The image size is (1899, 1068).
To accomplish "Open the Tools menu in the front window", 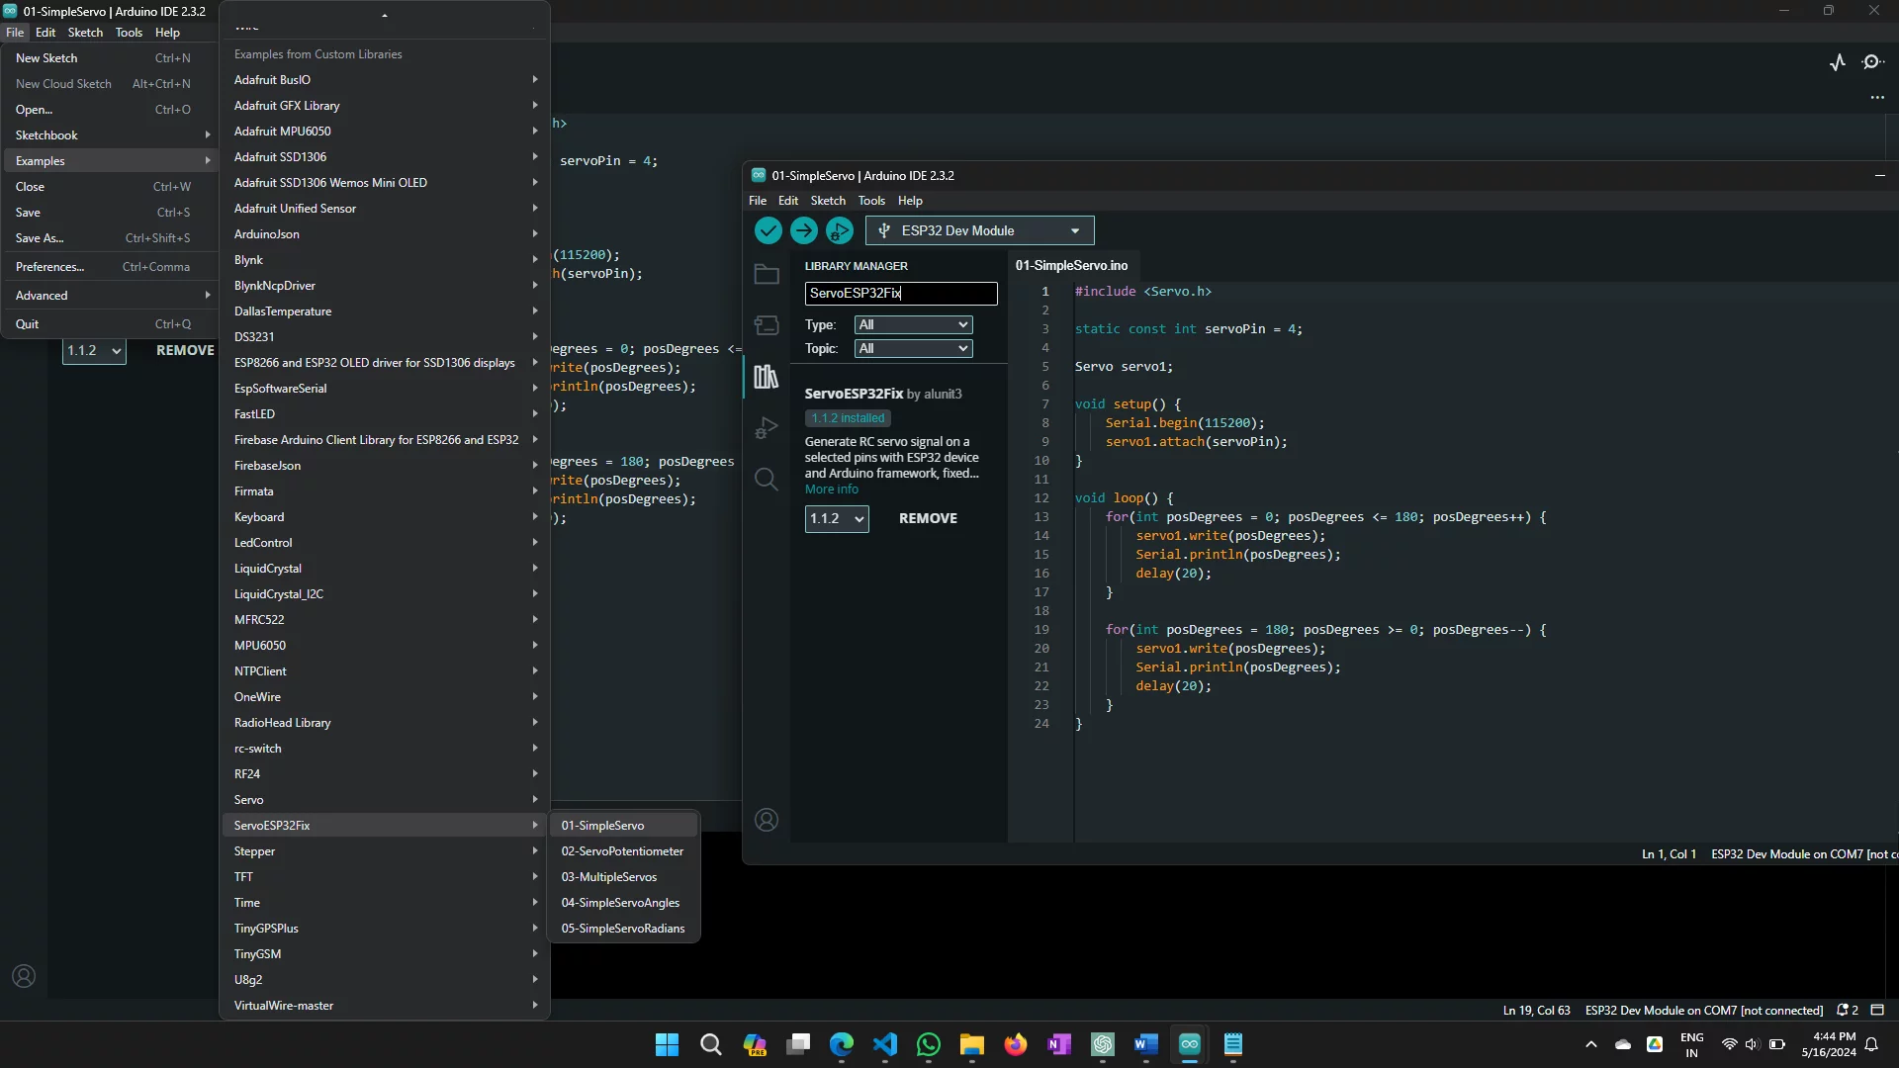I will pyautogui.click(x=871, y=201).
